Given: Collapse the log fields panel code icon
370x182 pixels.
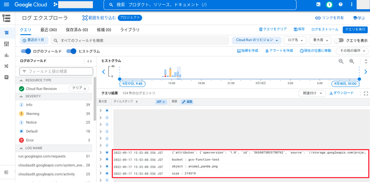Looking at the screenshot, I should (x=89, y=61).
